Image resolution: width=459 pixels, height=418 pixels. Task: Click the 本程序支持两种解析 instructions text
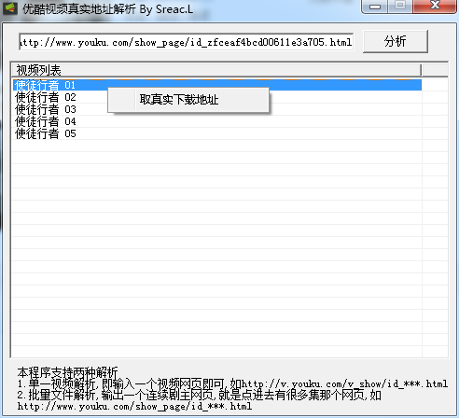[x=67, y=372]
